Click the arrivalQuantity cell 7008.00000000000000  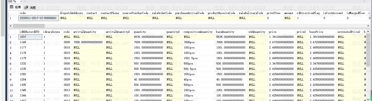(88, 42)
